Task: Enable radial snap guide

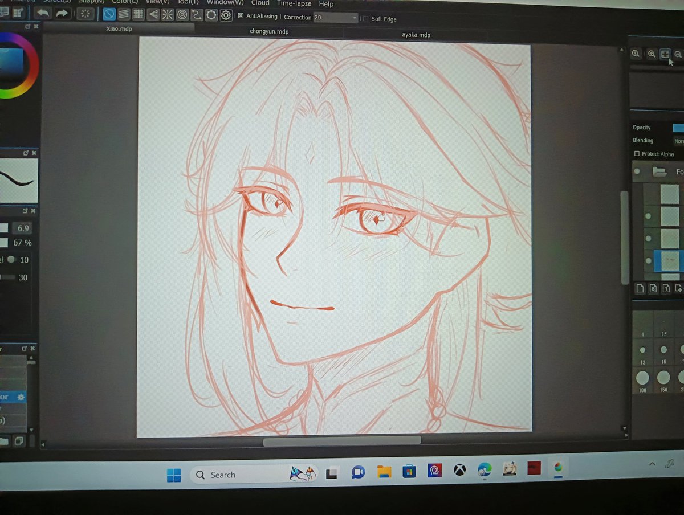Action: [168, 14]
